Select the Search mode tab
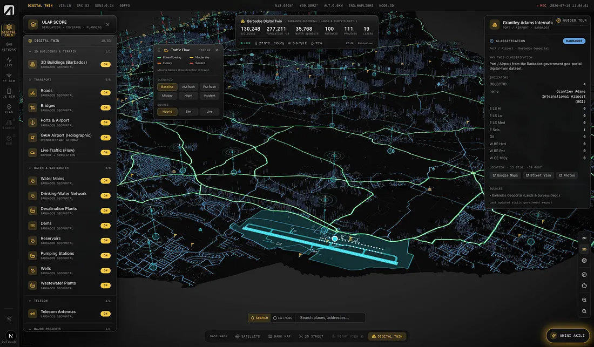 point(259,318)
